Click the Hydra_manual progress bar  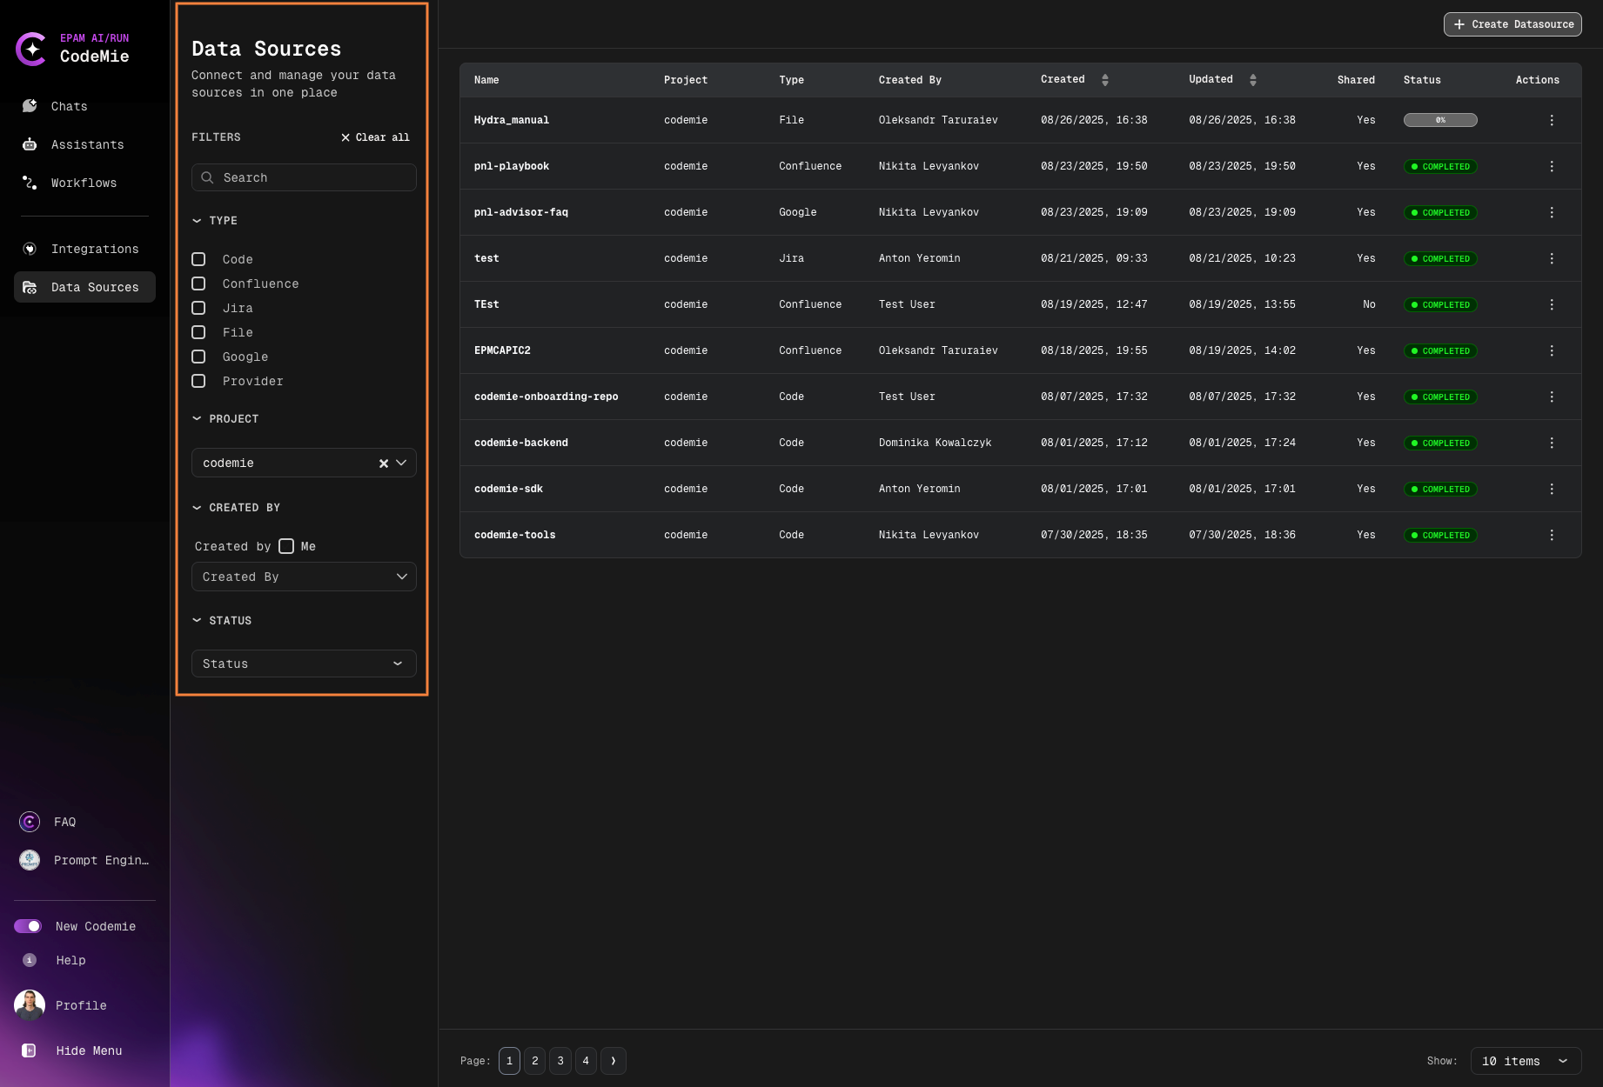[x=1440, y=120]
